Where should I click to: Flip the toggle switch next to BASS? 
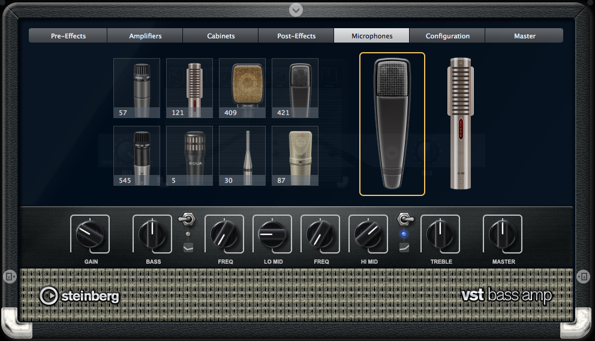187,219
